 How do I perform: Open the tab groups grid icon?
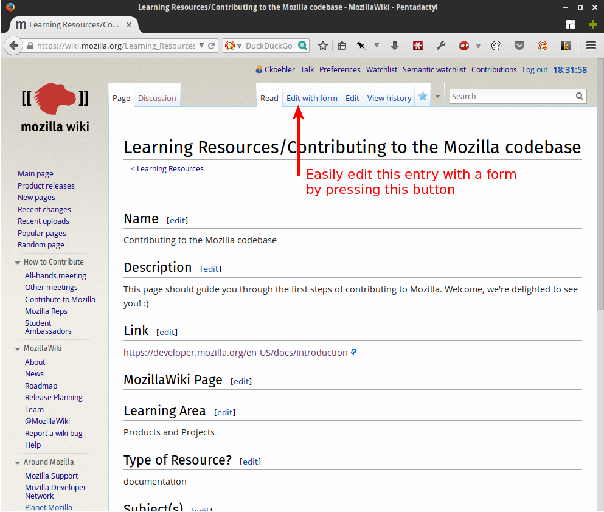(571, 25)
